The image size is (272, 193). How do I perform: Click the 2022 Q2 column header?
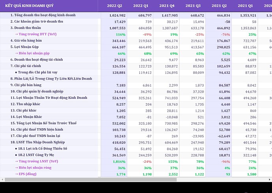(x=114, y=5)
